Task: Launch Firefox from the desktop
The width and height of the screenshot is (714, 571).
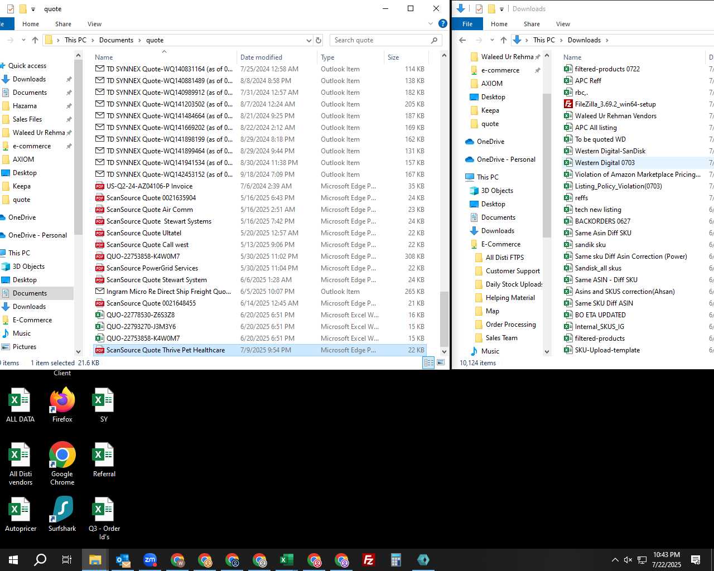Action: point(62,405)
